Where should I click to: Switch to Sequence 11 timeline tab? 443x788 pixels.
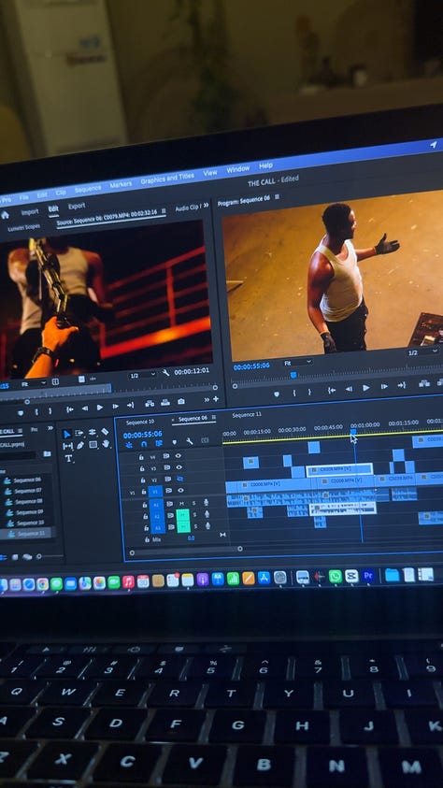coord(247,415)
